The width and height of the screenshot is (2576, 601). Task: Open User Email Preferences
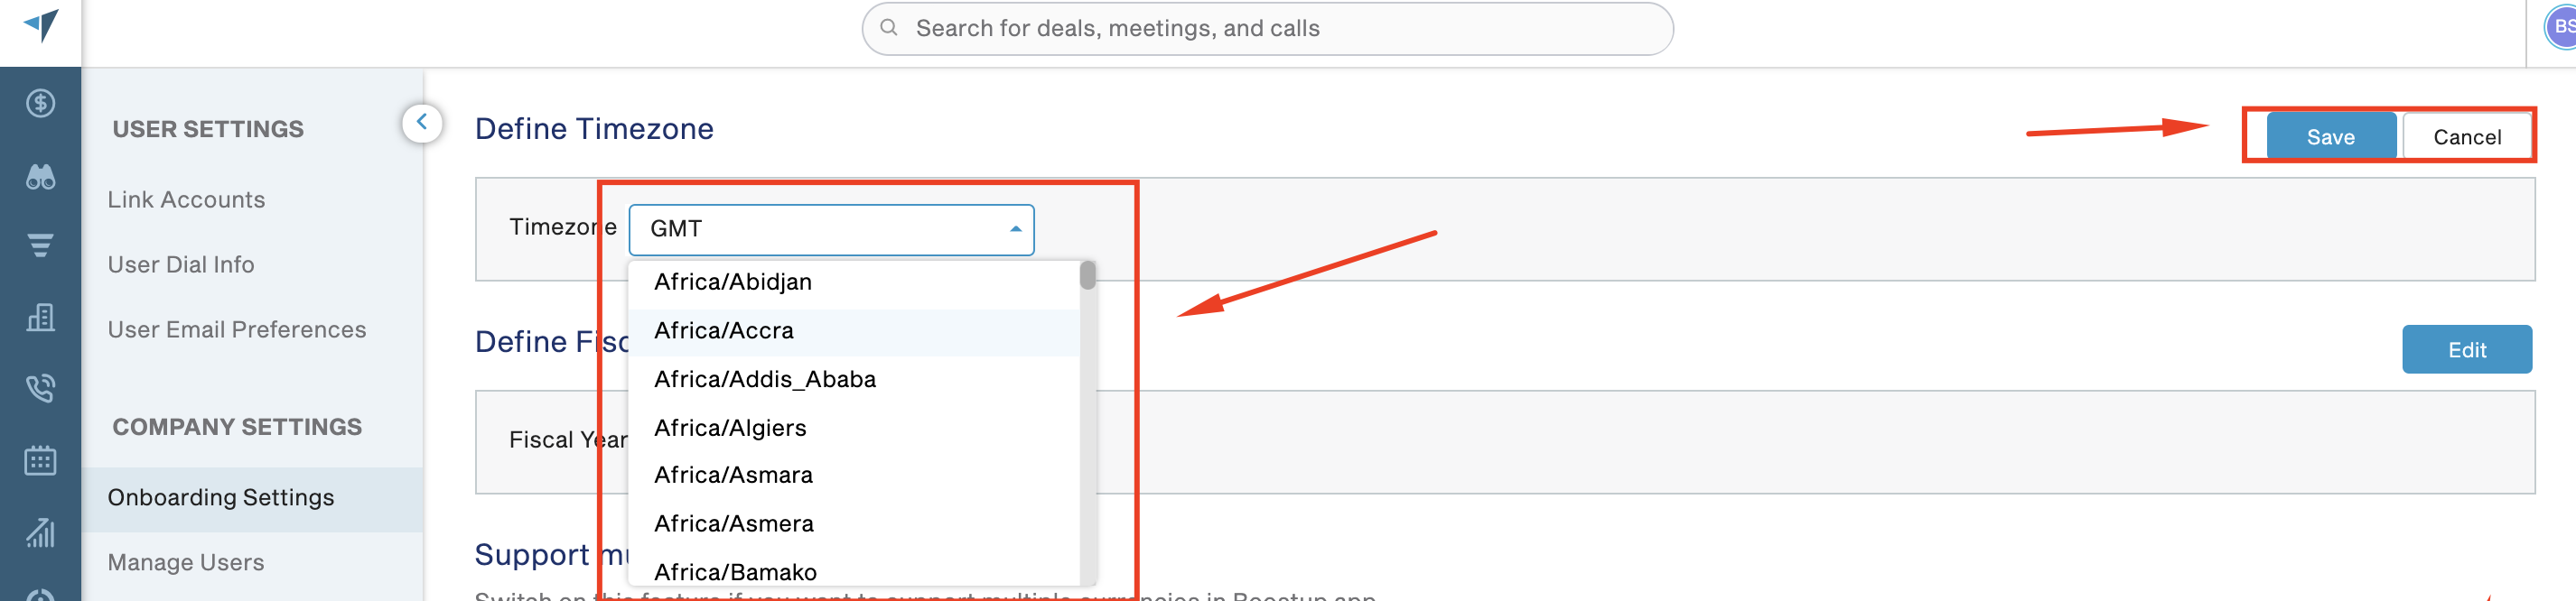[237, 330]
